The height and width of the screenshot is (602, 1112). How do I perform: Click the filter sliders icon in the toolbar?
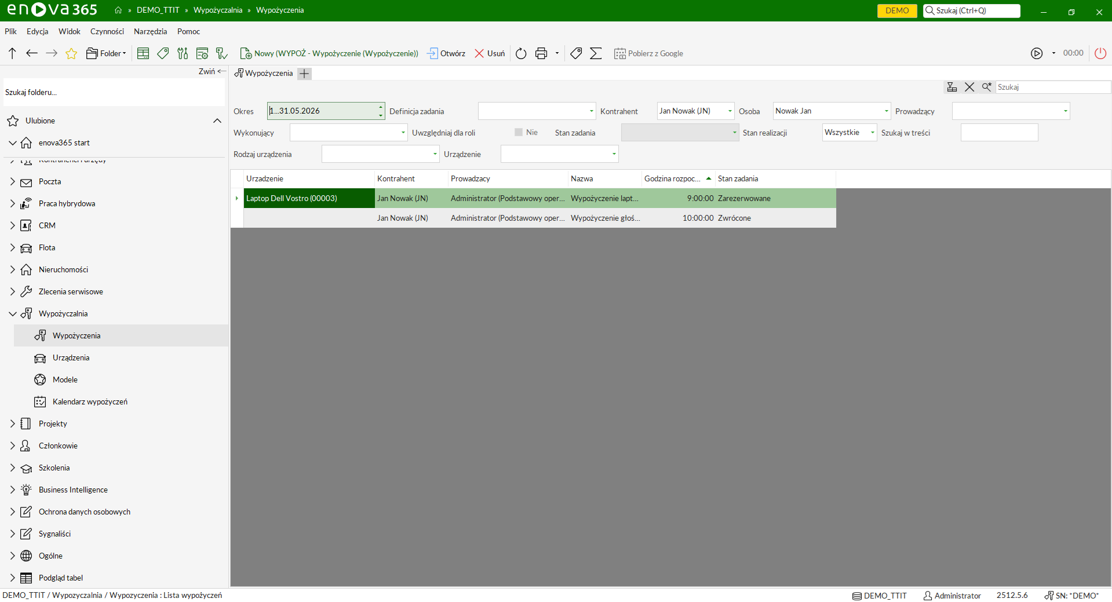pyautogui.click(x=183, y=53)
